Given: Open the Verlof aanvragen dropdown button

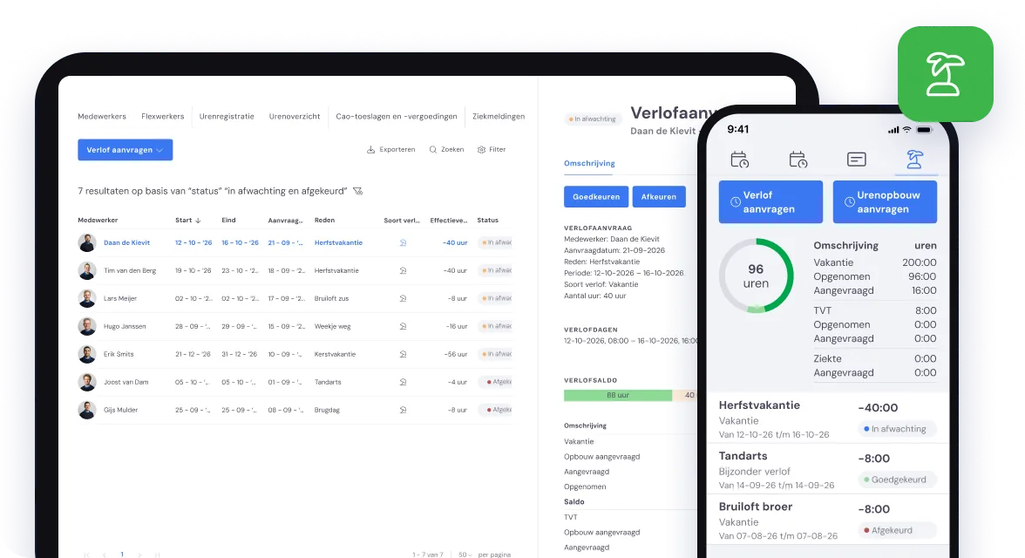Looking at the screenshot, I should (125, 150).
